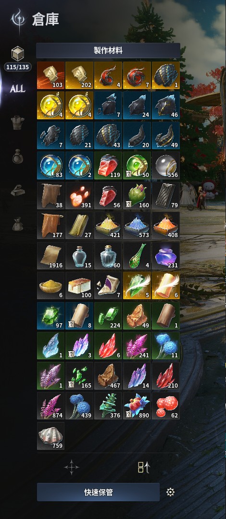
Task: Select the ALL category filter
Action: 17,89
